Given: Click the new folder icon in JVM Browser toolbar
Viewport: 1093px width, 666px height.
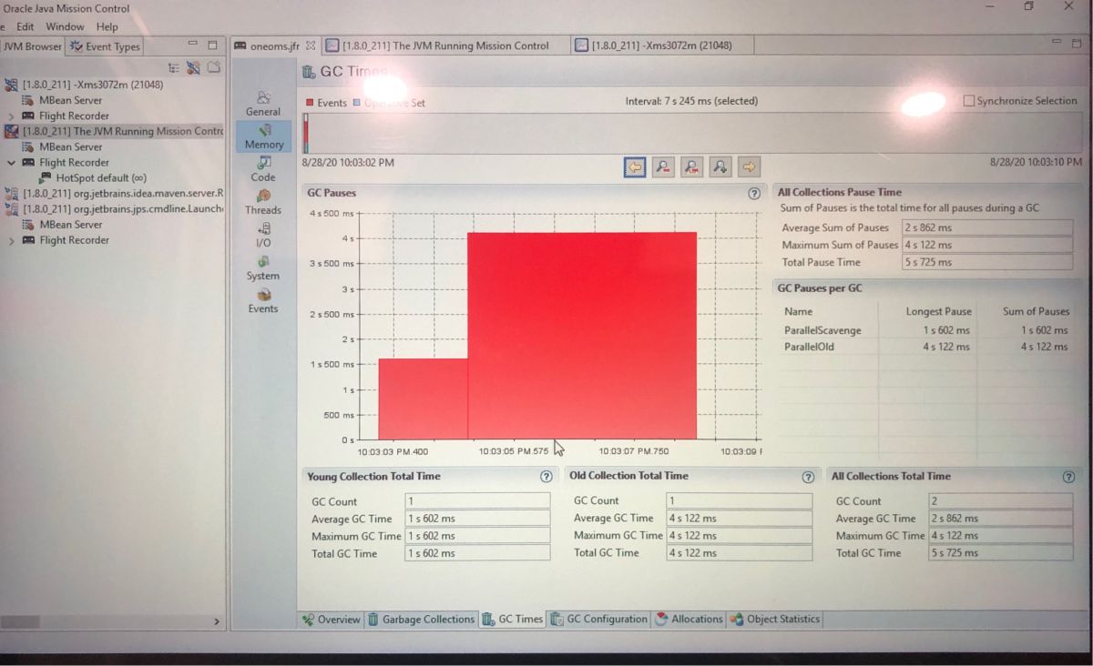Looking at the screenshot, I should [x=213, y=67].
